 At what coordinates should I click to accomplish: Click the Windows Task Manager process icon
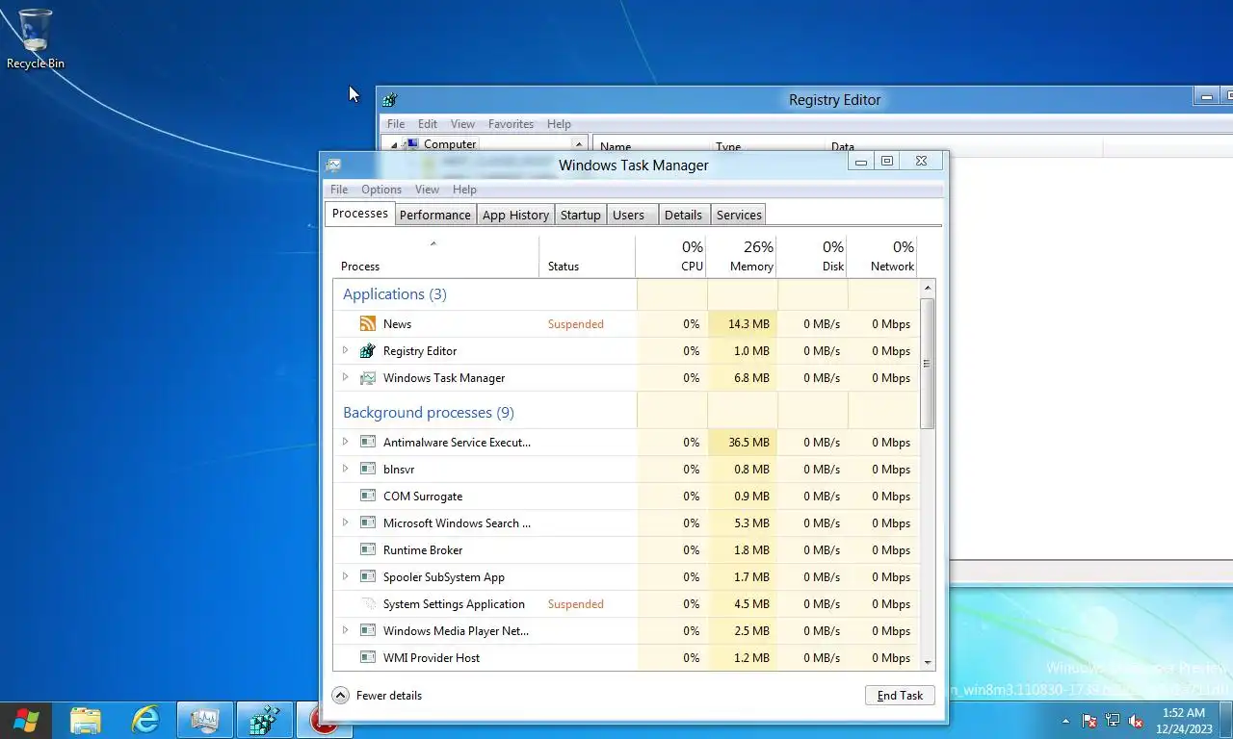367,378
